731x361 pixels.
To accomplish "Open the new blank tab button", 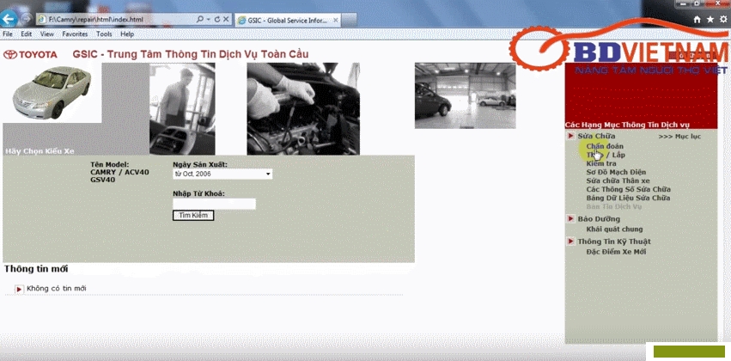I will (350, 20).
